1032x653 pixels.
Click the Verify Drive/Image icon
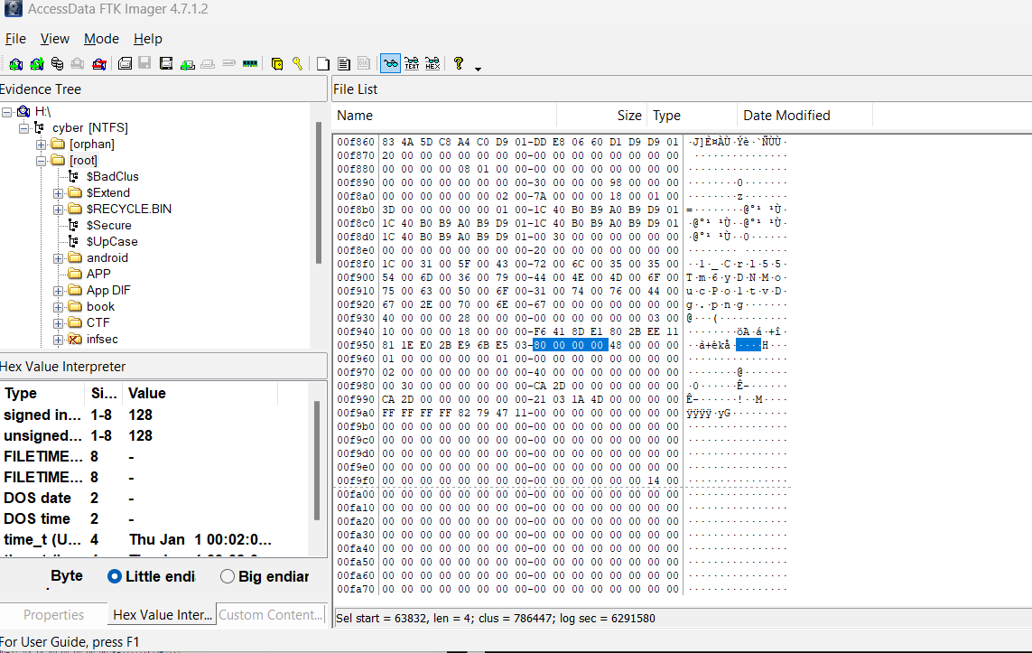(228, 64)
